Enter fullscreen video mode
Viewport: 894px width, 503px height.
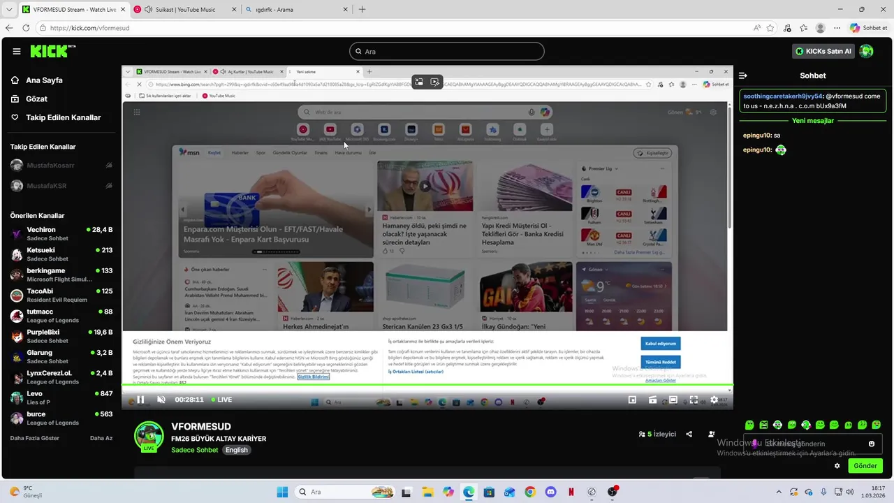694,400
